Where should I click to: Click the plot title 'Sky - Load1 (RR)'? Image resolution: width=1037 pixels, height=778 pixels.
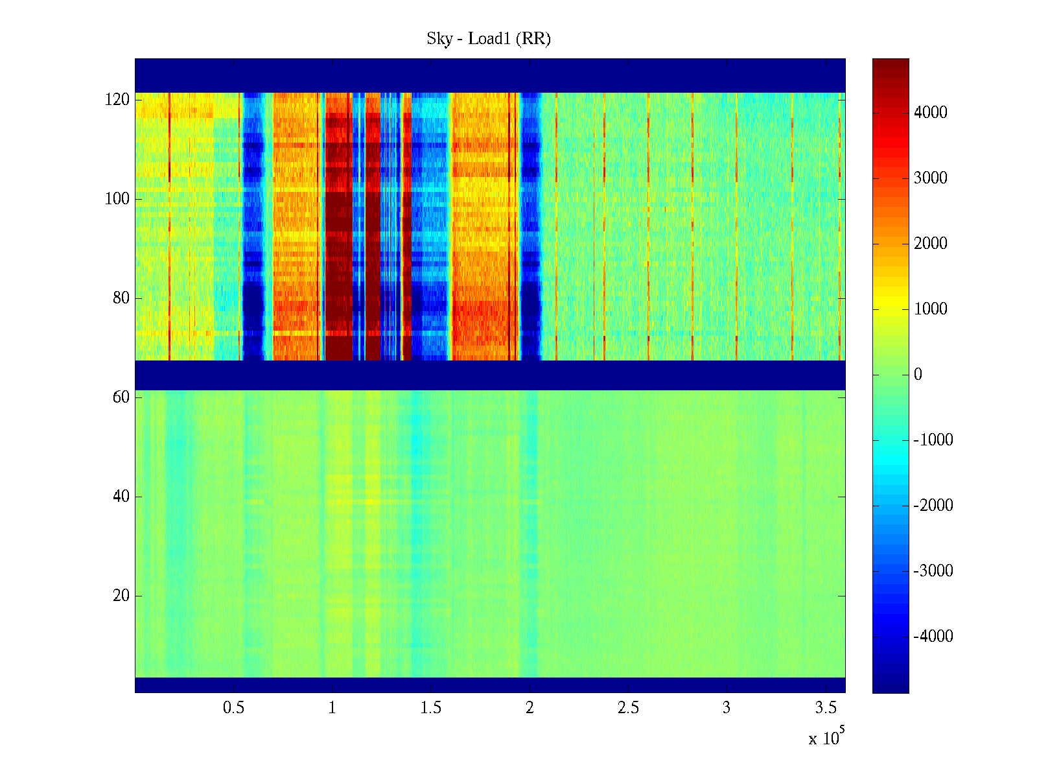coord(489,39)
